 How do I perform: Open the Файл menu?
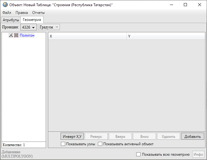pos(7,13)
